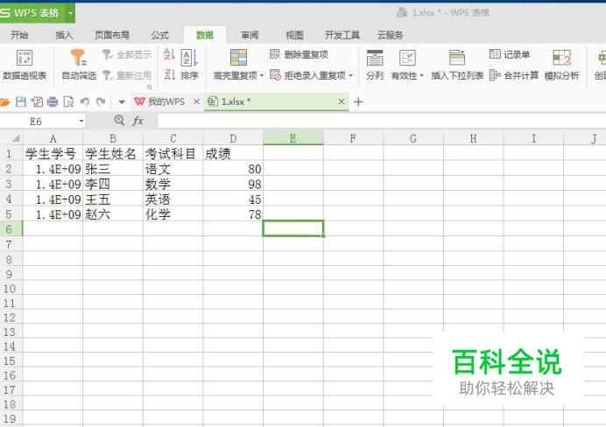This screenshot has height=427, width=606.
Task: Open Consolidate (合并计算)
Action: point(514,75)
